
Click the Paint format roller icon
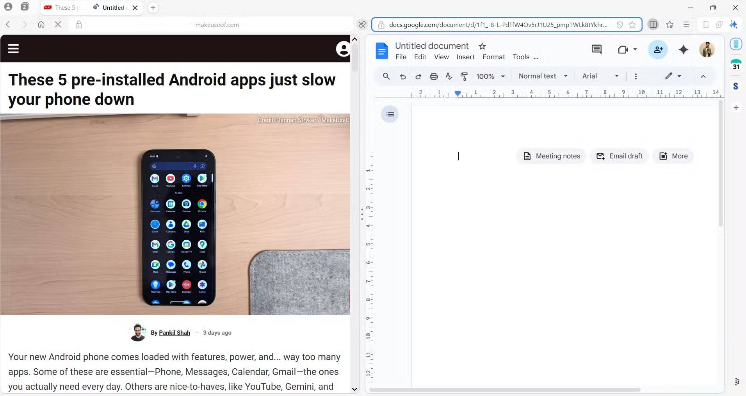coord(464,76)
